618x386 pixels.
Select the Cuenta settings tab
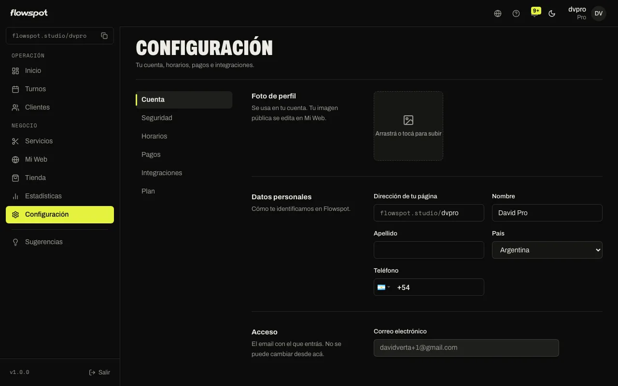(x=184, y=99)
